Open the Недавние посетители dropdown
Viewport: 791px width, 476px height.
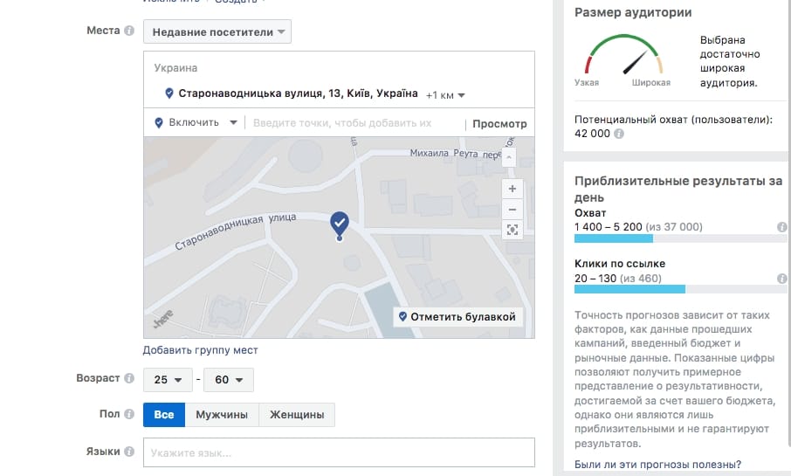(218, 32)
